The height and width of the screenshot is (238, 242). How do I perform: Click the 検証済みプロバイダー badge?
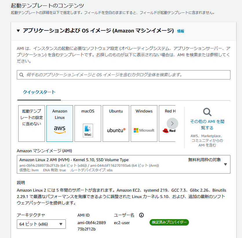tap(169, 222)
